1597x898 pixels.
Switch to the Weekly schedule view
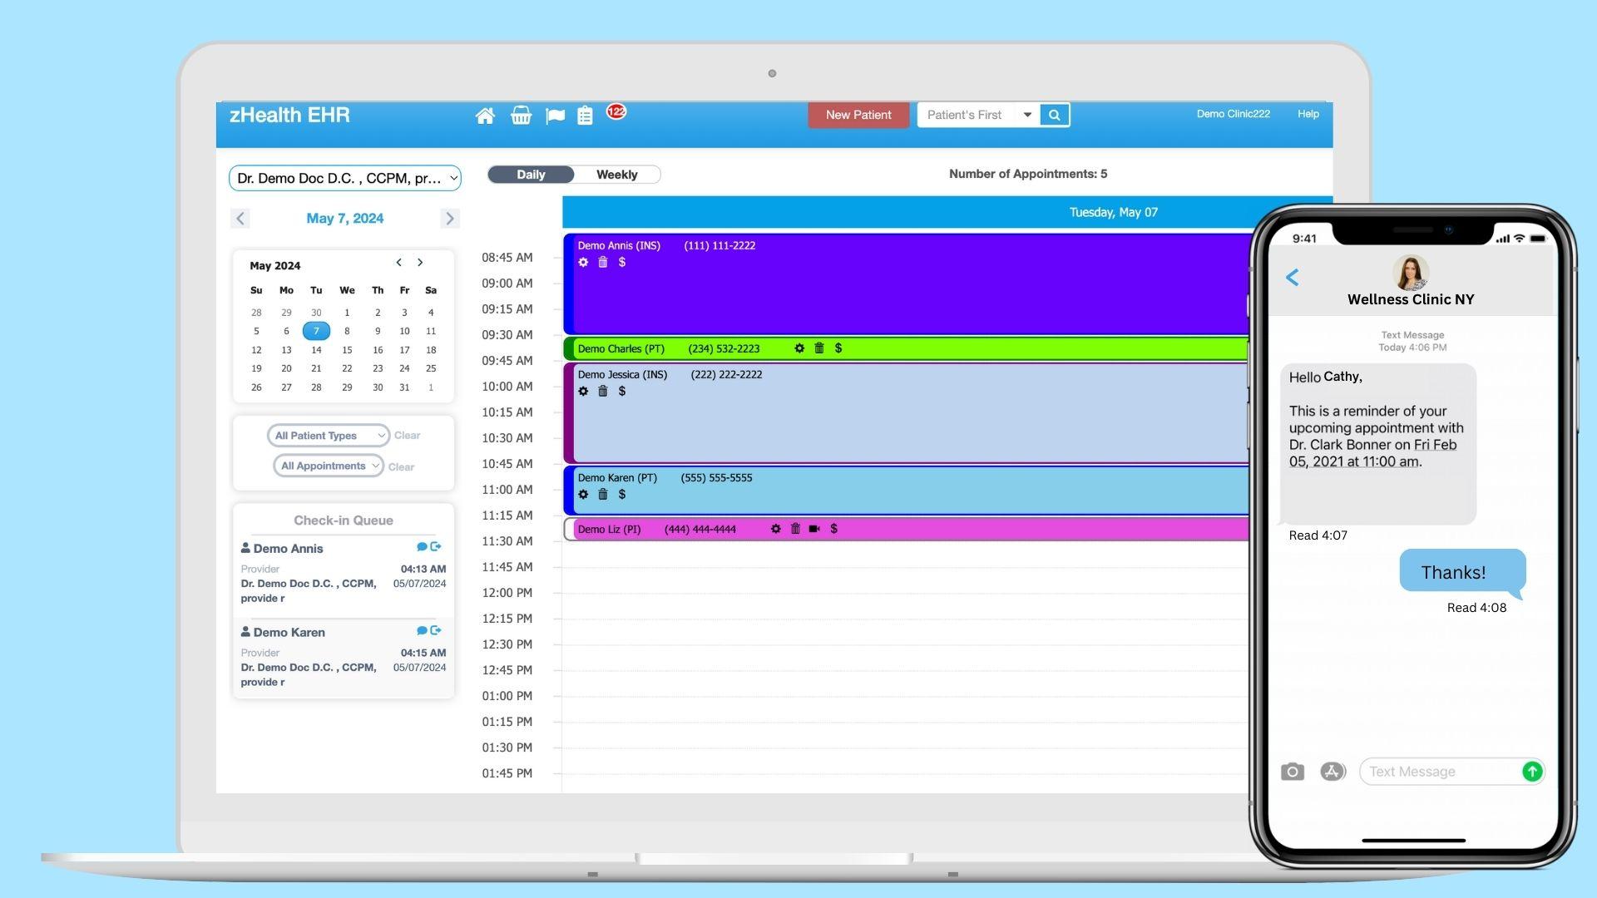coord(616,174)
